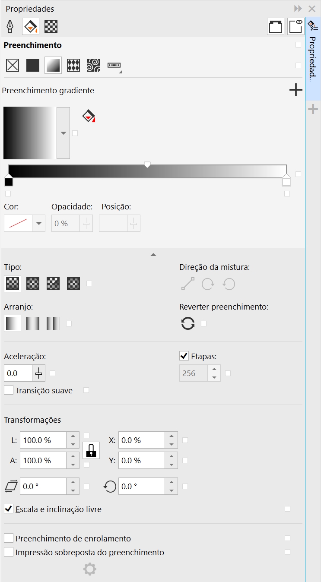This screenshot has width=321, height=582.
Task: Open the gradient fill picker dropdown
Action: 64,133
